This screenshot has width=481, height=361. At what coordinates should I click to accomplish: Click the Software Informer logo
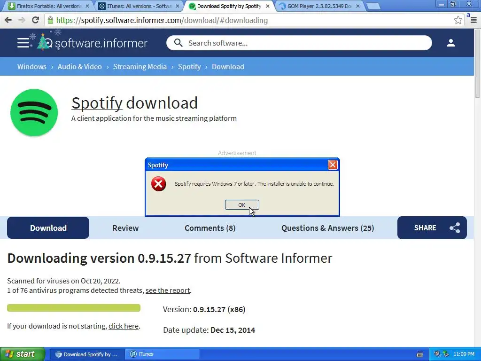coord(92,43)
